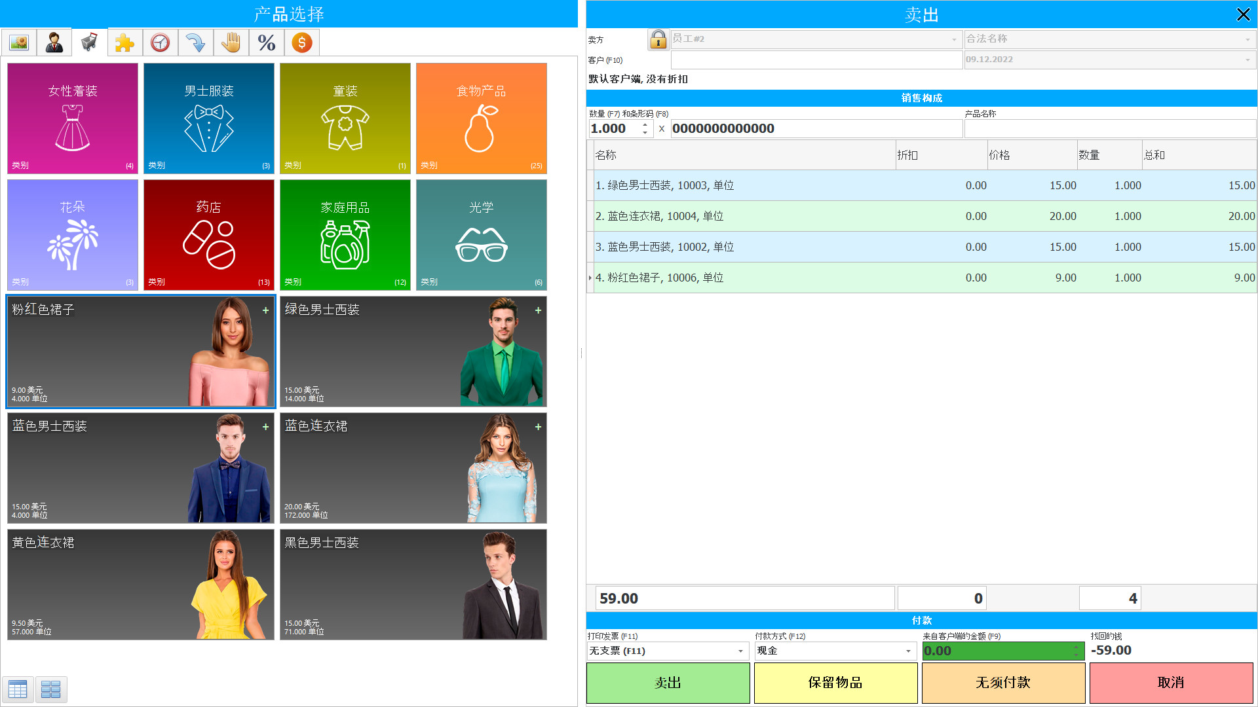Increase quantity with the spinner up arrow
This screenshot has height=707, width=1258.
(x=645, y=124)
